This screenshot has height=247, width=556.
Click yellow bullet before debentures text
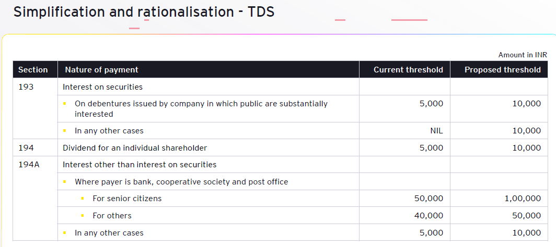pos(65,104)
